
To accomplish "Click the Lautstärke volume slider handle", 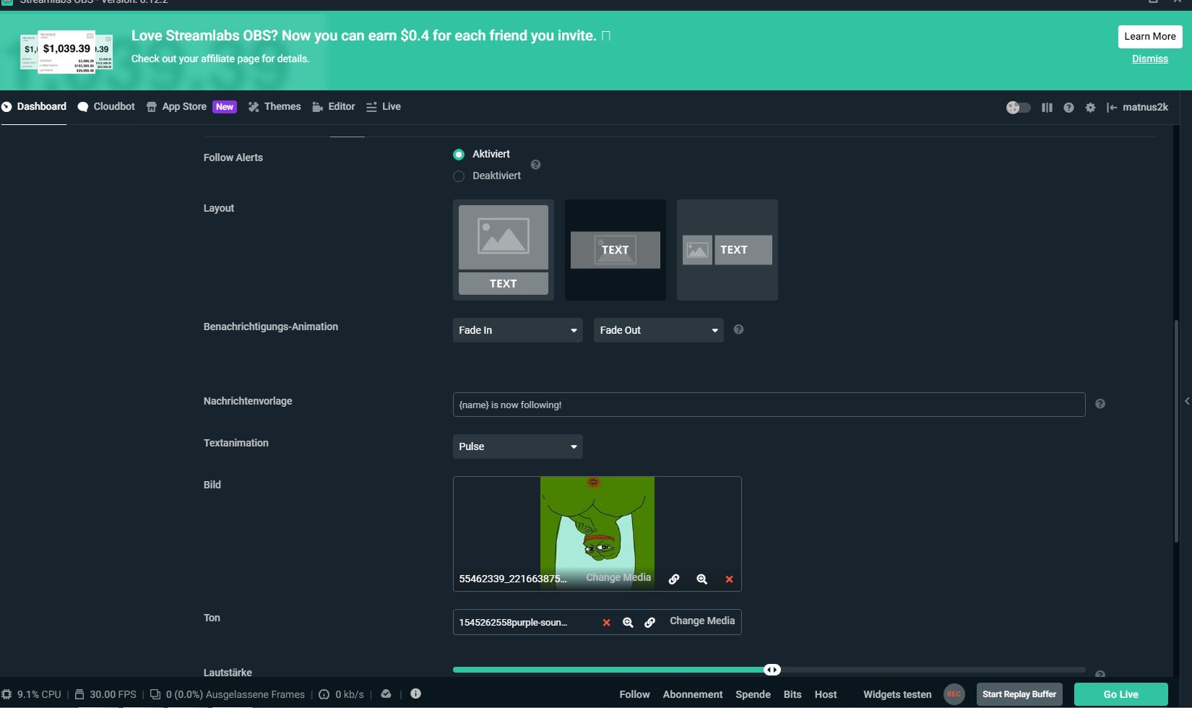I will [x=772, y=670].
